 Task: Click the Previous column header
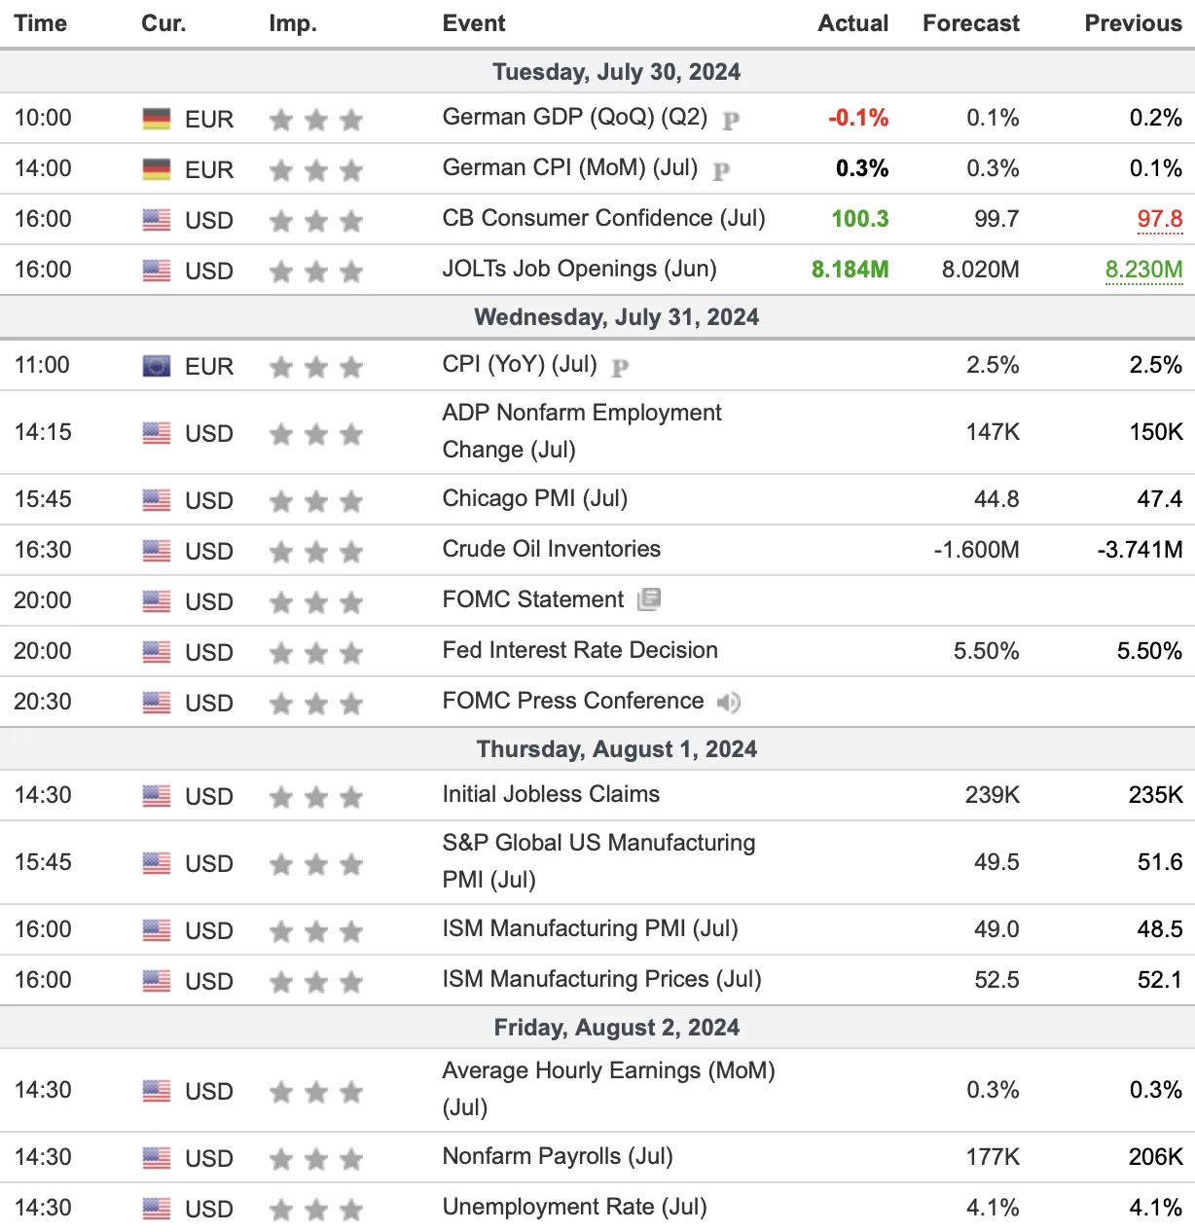click(1134, 23)
